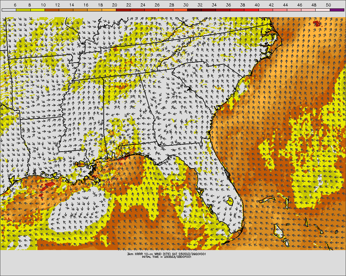
Task: Click the legend label "18"
Action: tap(100, 5)
